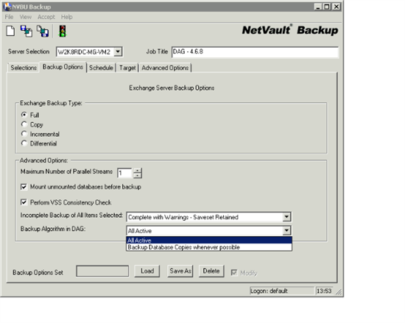Screen dimensions: 405x323
Task: Select the Copy backup type radio
Action: tap(24, 124)
